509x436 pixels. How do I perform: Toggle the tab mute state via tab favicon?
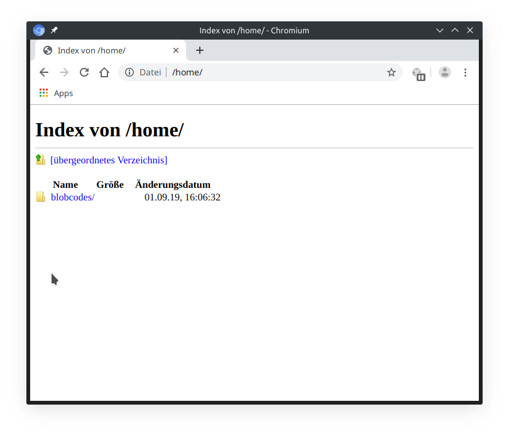47,50
